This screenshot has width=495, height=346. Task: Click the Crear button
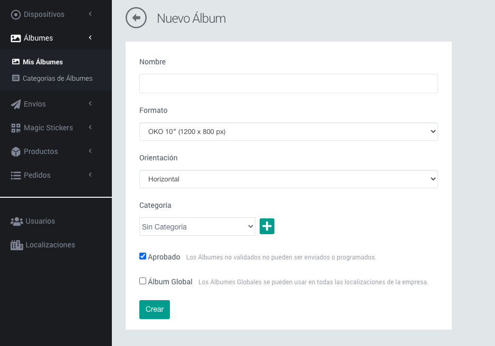[x=155, y=310]
